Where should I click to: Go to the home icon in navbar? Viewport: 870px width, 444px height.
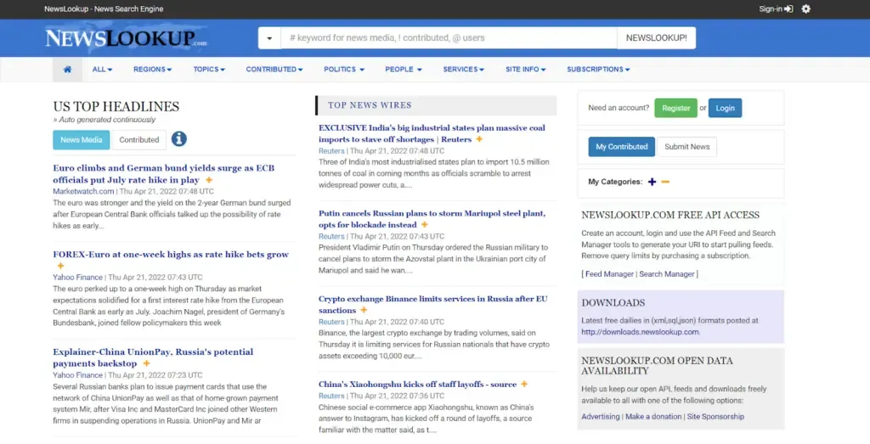click(x=67, y=70)
